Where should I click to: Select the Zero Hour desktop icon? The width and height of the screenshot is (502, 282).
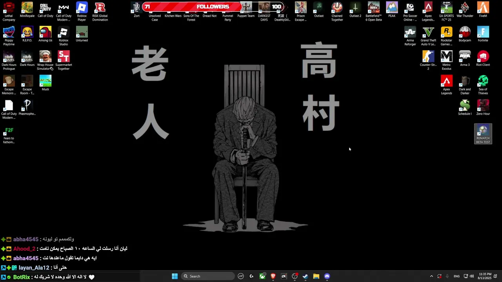[483, 107]
